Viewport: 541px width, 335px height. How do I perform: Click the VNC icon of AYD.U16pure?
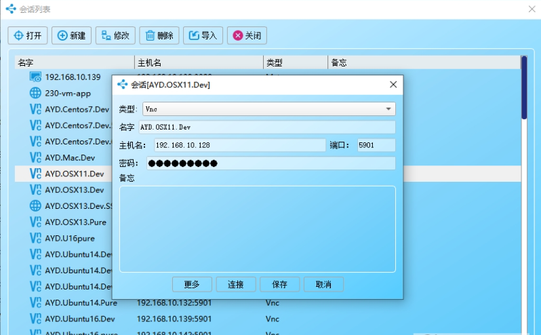point(35,238)
